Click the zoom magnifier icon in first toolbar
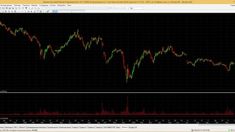 click(13, 8)
